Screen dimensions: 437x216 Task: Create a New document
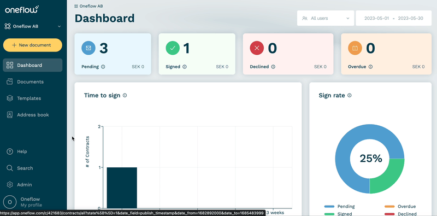tap(33, 45)
